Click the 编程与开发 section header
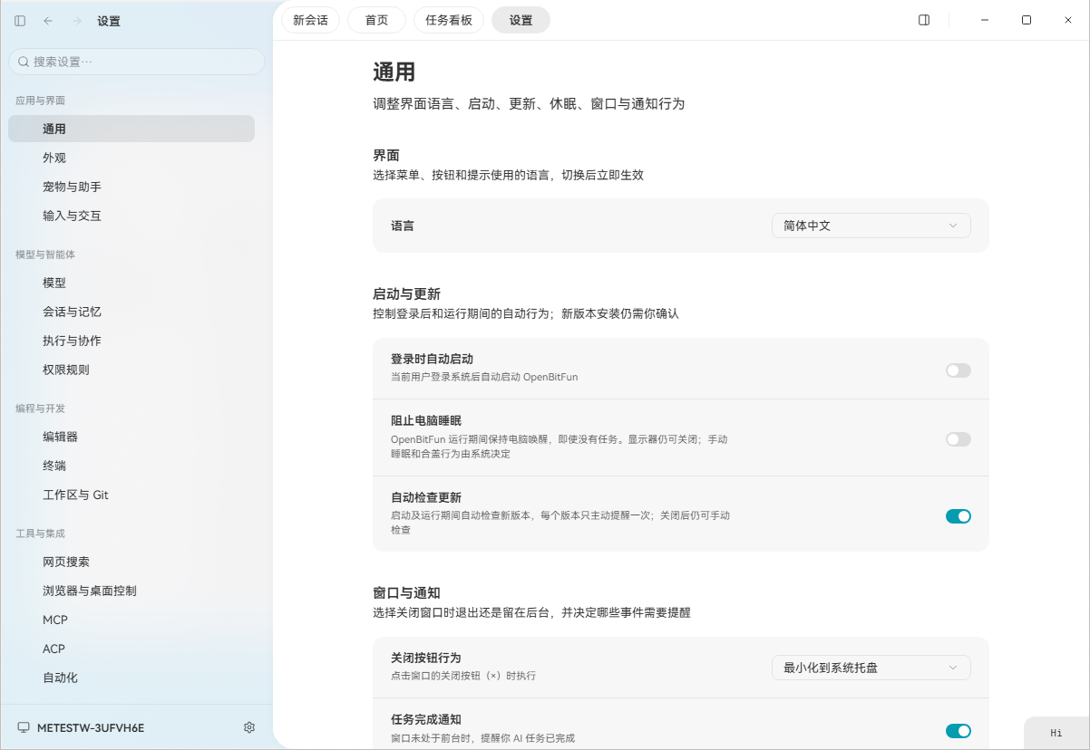This screenshot has width=1090, height=750. 41,409
